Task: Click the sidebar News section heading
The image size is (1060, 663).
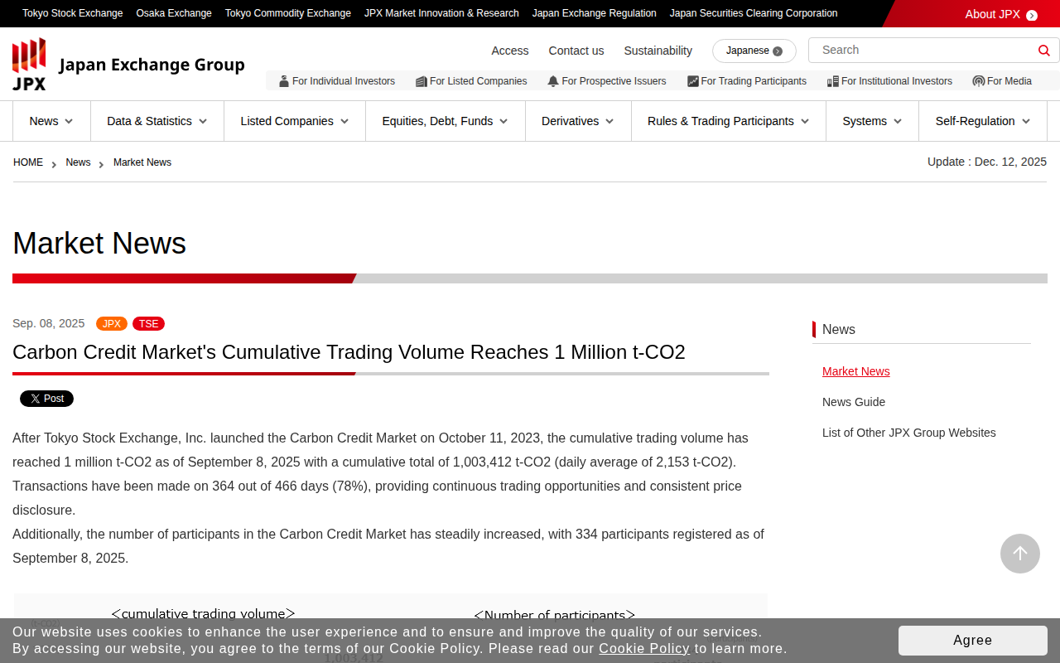Action: tap(839, 330)
